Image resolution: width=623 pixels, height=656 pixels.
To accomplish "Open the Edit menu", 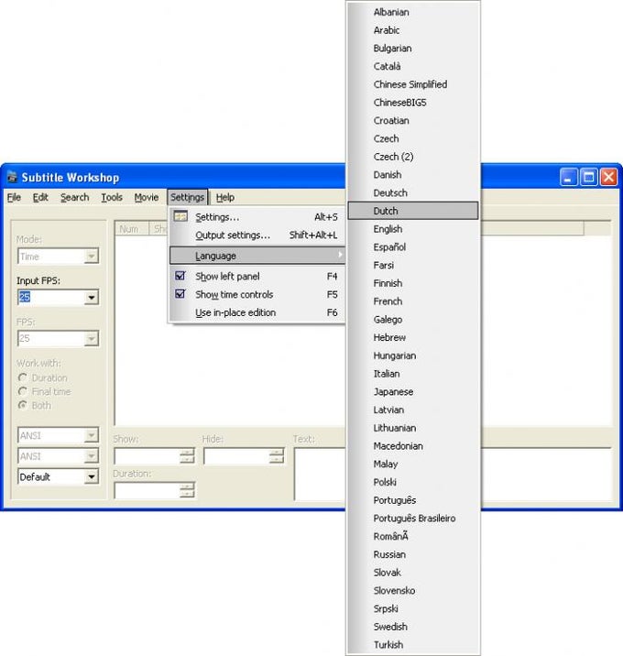I will tap(40, 197).
